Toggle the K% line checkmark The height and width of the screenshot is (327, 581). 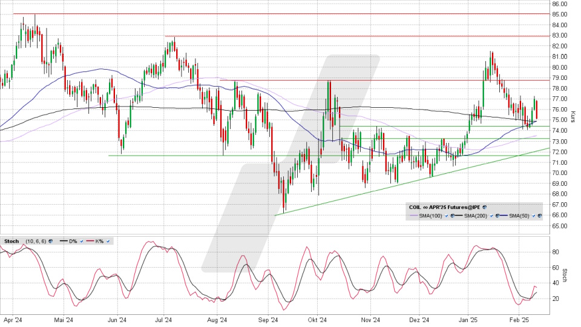click(x=108, y=241)
